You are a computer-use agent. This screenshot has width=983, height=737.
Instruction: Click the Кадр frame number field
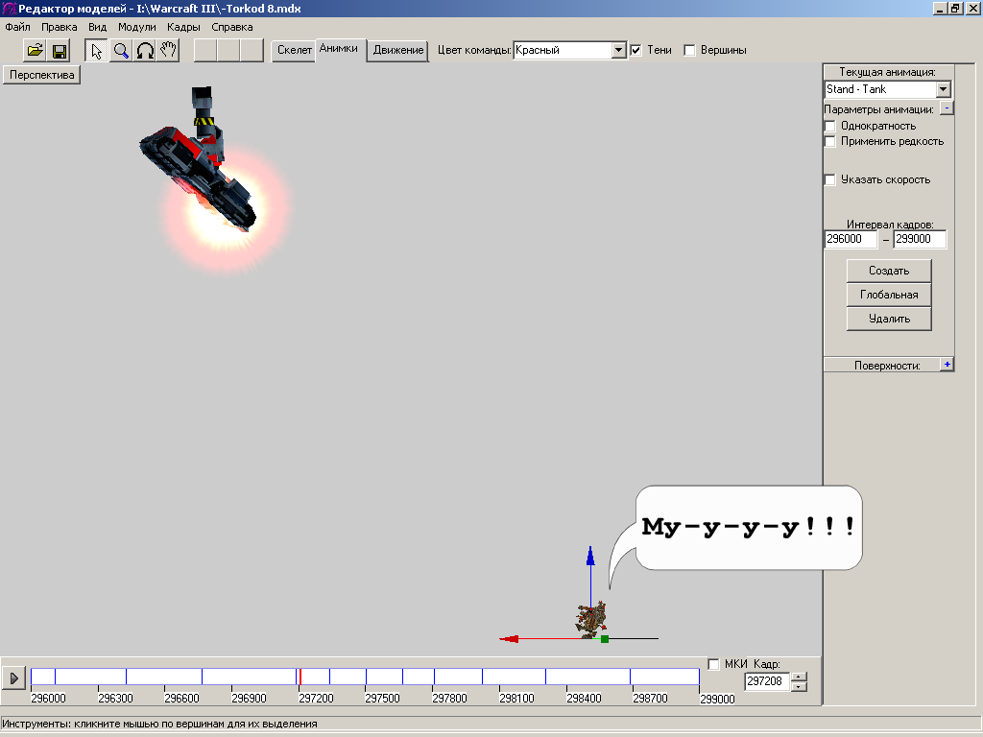pos(767,681)
